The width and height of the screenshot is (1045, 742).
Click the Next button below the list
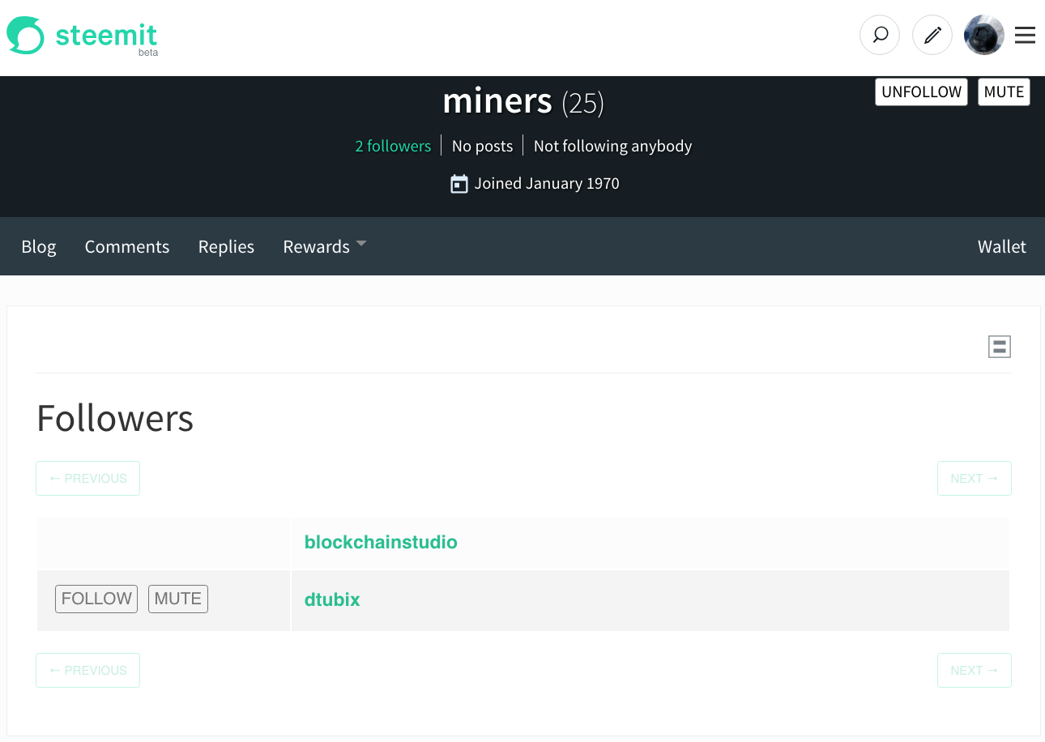pyautogui.click(x=975, y=670)
